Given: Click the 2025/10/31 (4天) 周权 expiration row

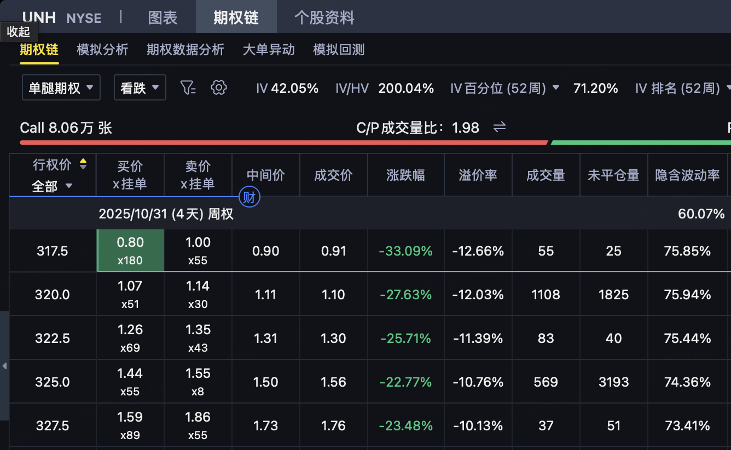Looking at the screenshot, I should (x=370, y=214).
